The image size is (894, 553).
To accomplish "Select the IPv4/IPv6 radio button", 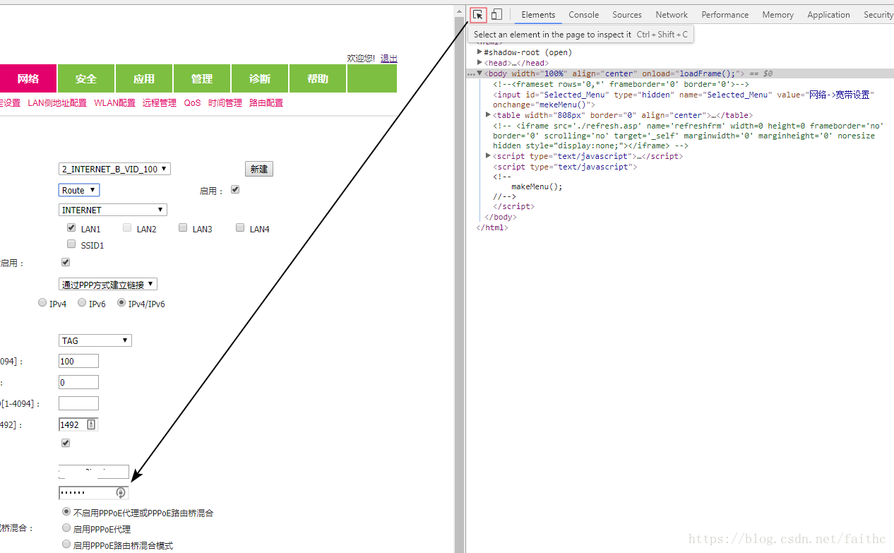I will (121, 303).
